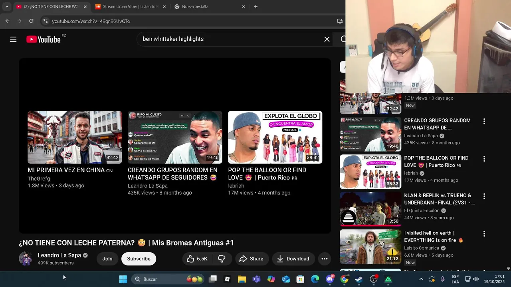Open Leandro La Sapa channel name link
Image resolution: width=511 pixels, height=287 pixels.
tap(59, 255)
